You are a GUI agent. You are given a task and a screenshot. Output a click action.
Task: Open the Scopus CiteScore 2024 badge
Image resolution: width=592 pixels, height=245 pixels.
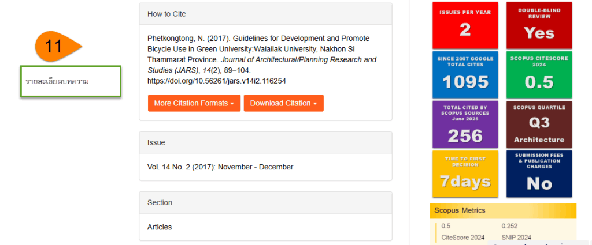539,74
